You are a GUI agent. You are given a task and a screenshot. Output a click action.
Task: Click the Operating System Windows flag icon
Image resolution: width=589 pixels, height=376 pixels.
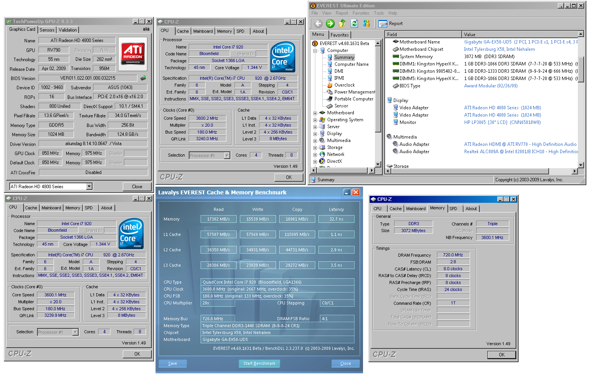pyautogui.click(x=322, y=120)
